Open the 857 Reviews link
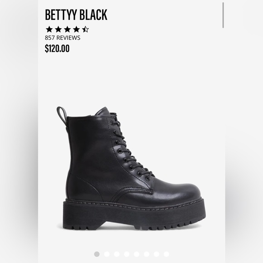 click(x=63, y=38)
